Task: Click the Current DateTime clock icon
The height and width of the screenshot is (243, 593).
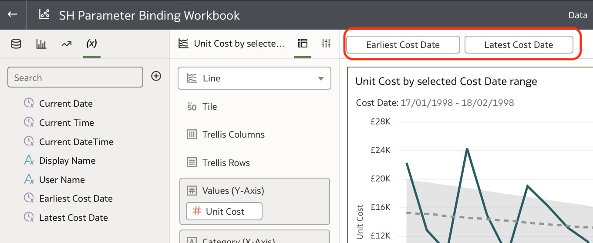Action: coord(29,142)
